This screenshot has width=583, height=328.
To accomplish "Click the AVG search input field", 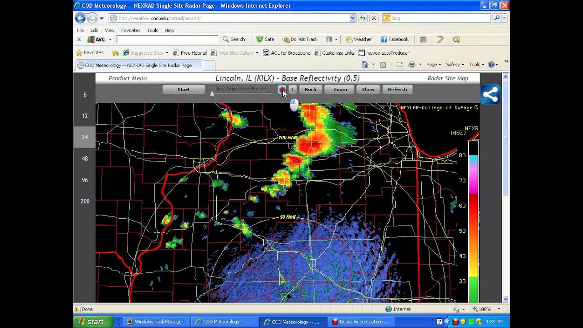I will pos(168,39).
